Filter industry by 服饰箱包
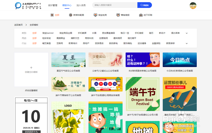This screenshot has height=133, width=212. click(x=128, y=43)
